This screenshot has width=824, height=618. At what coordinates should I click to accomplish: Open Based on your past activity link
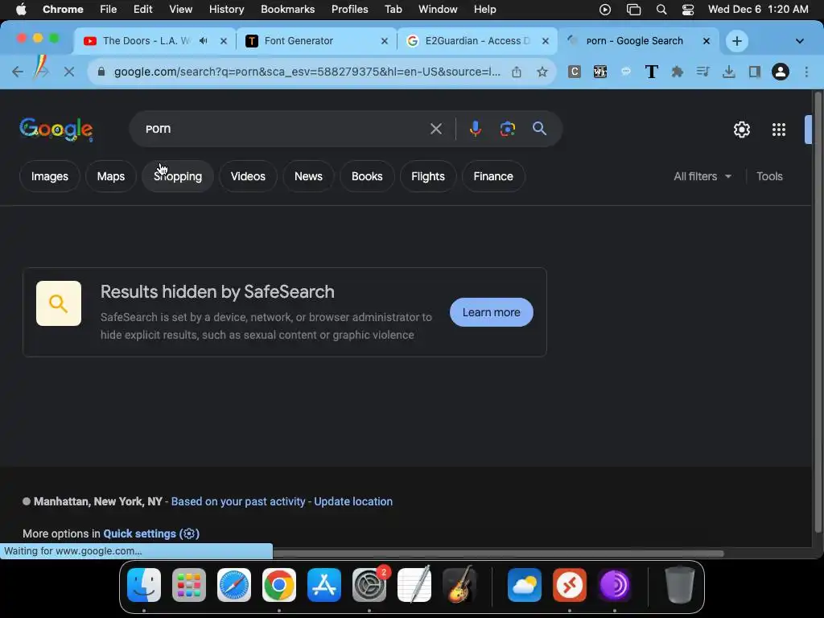coord(238,501)
